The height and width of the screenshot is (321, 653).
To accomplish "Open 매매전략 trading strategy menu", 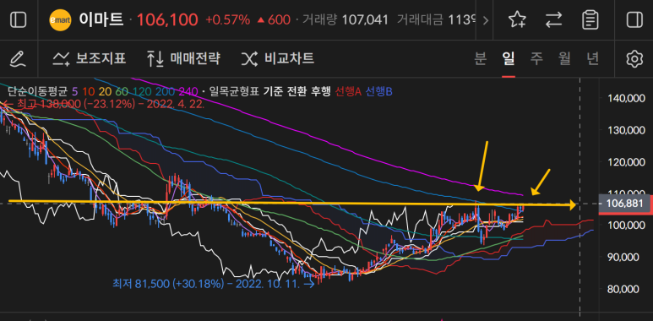I will coord(183,58).
